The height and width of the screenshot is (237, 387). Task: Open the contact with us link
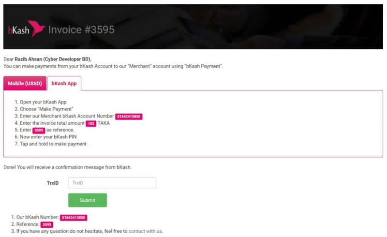click(x=145, y=231)
